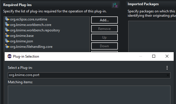Clear the plug-in search field with the X

(168, 75)
